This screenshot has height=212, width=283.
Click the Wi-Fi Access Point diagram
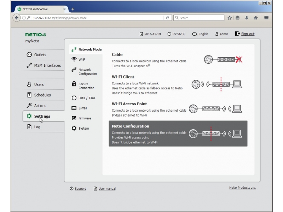(x=215, y=109)
